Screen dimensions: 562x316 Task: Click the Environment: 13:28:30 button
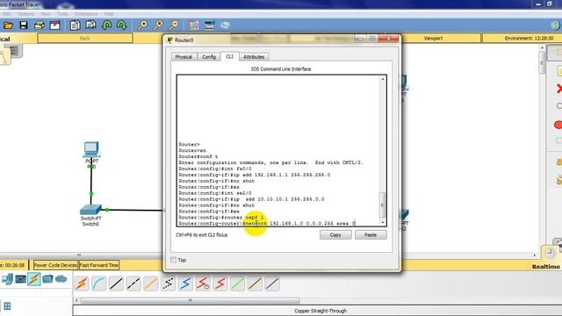click(529, 38)
